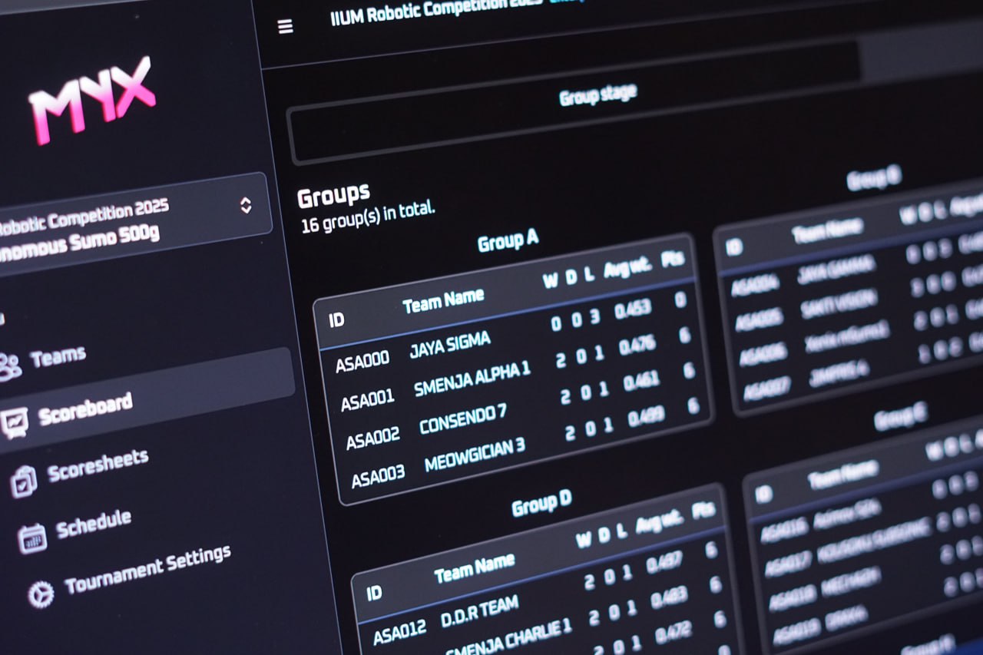Select the CONSENDO 7 team name
The height and width of the screenshot is (655, 983).
[x=463, y=418]
